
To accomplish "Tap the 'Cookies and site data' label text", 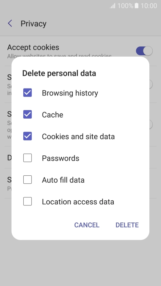I will coord(78,136).
